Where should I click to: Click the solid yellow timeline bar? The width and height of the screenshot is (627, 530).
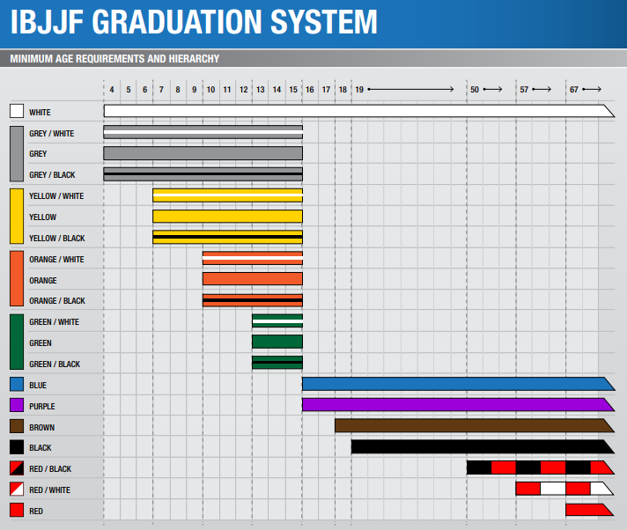pos(228,217)
